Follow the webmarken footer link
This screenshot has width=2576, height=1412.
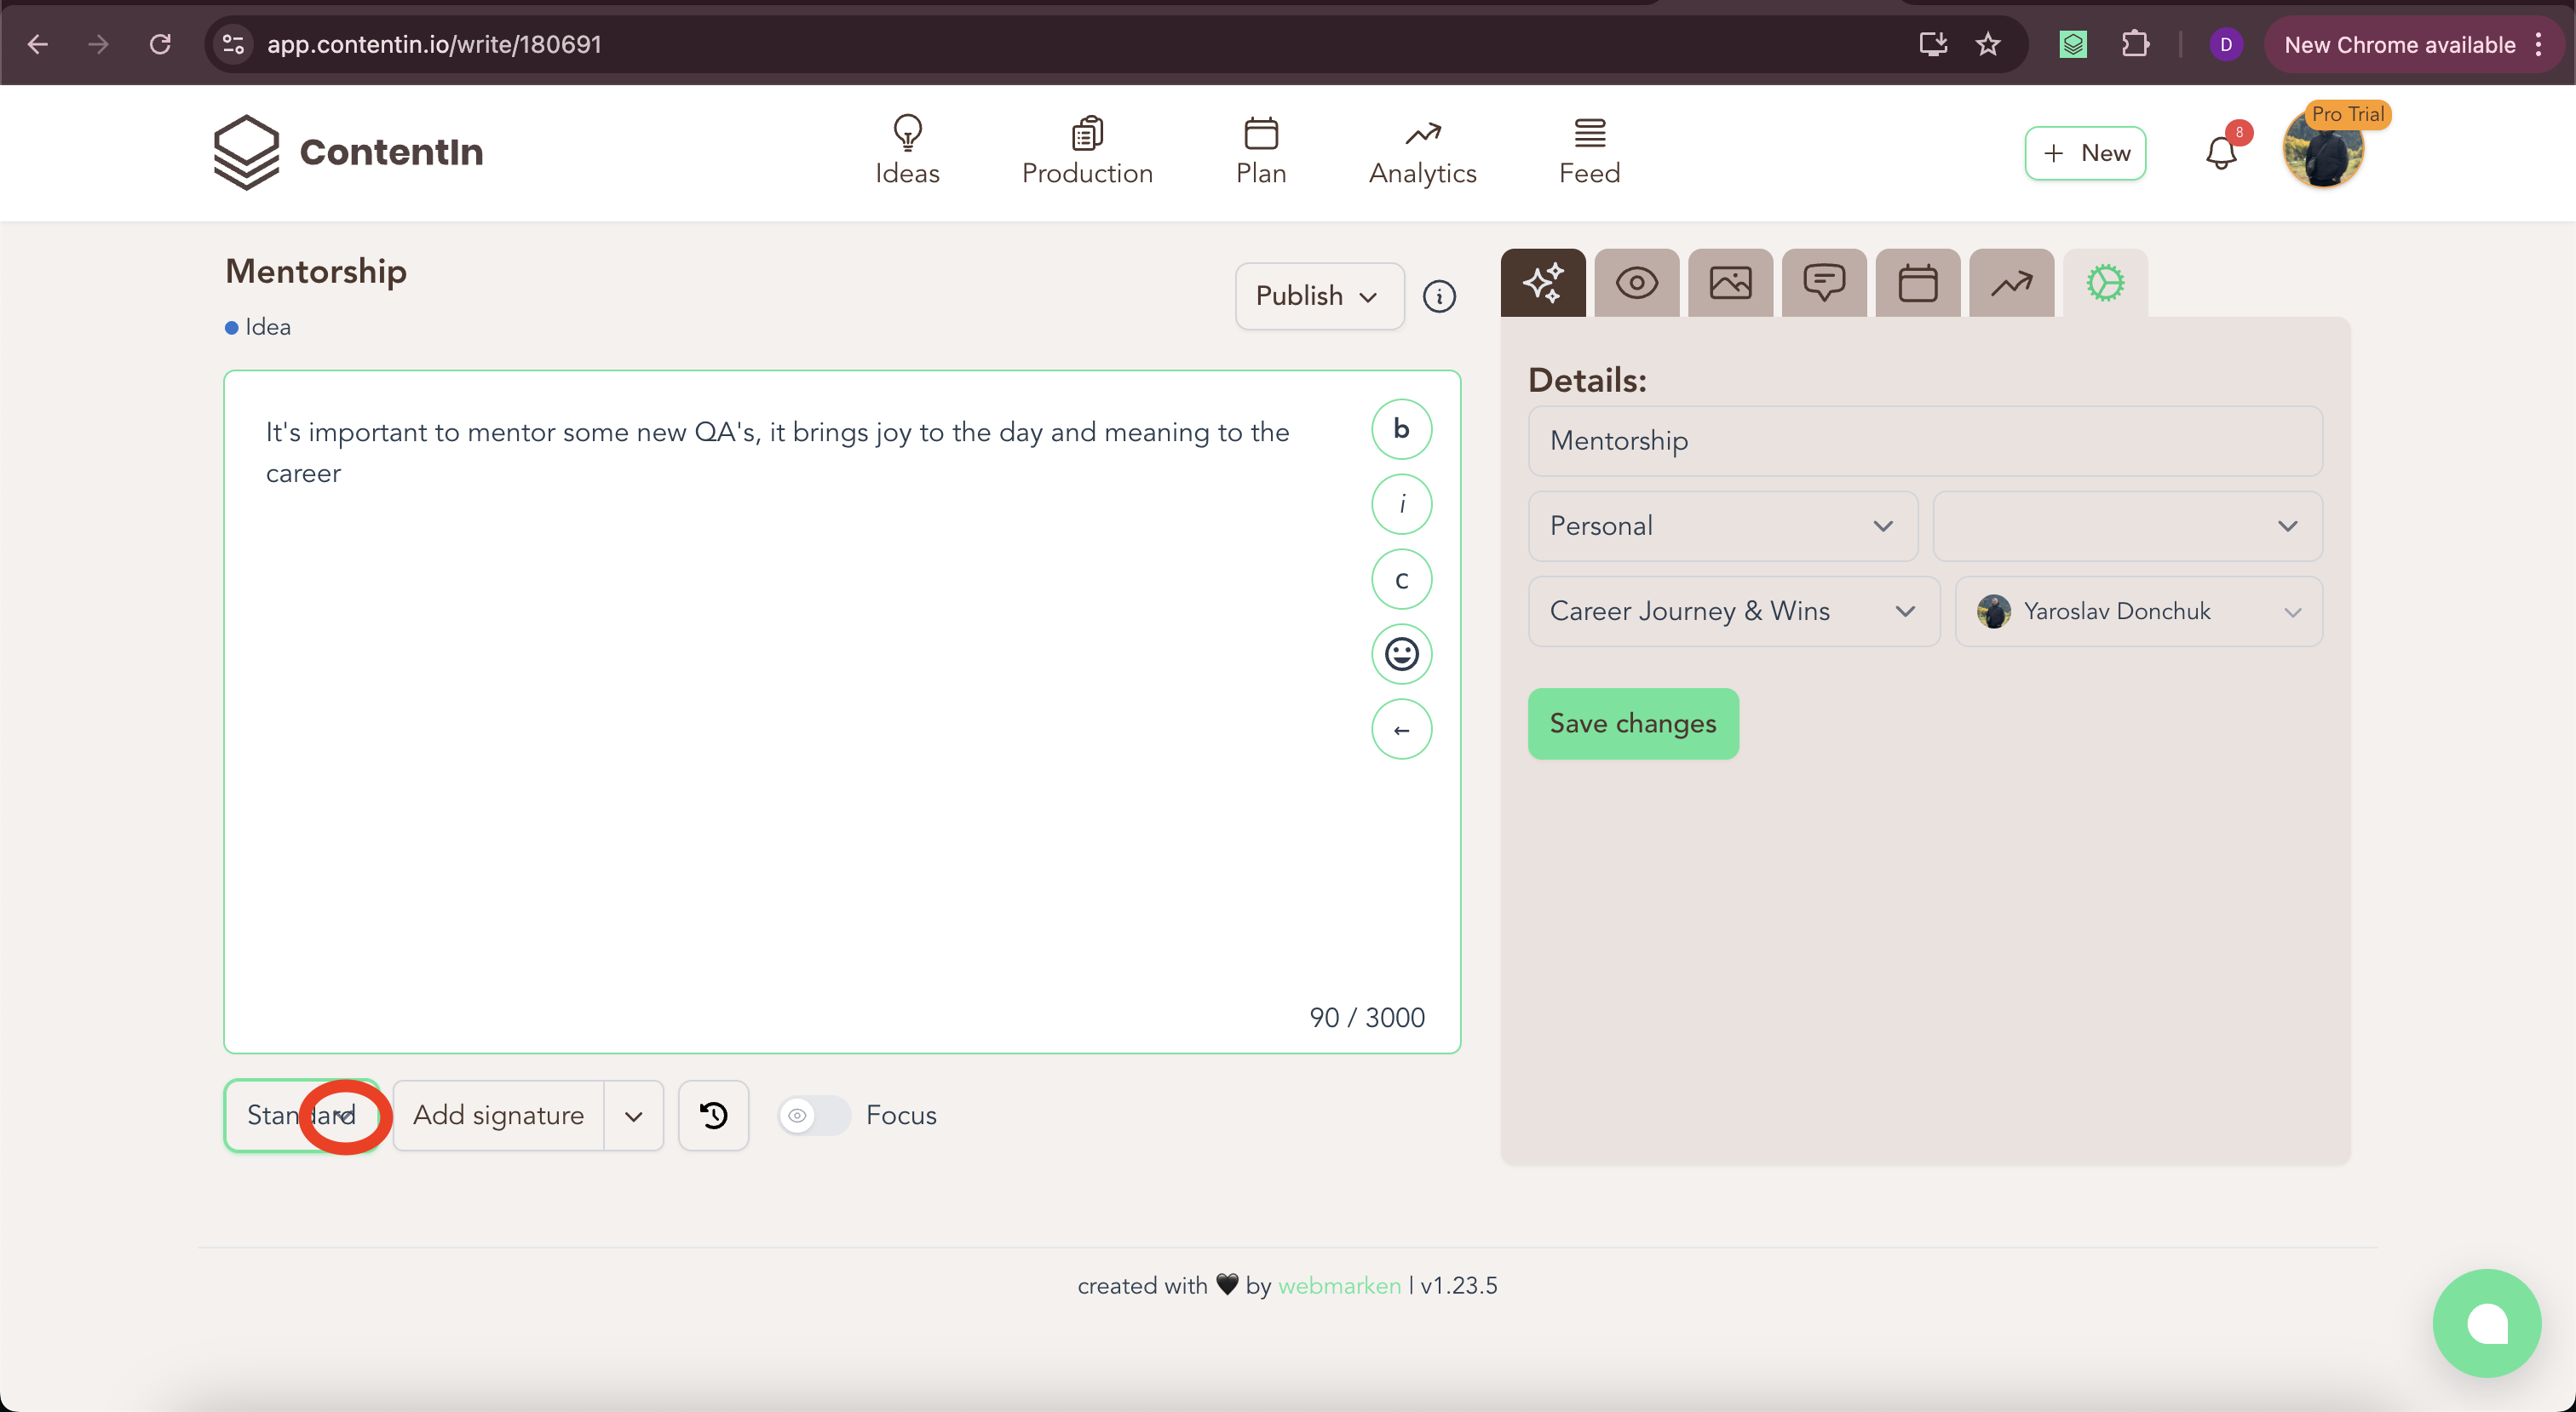coord(1339,1285)
